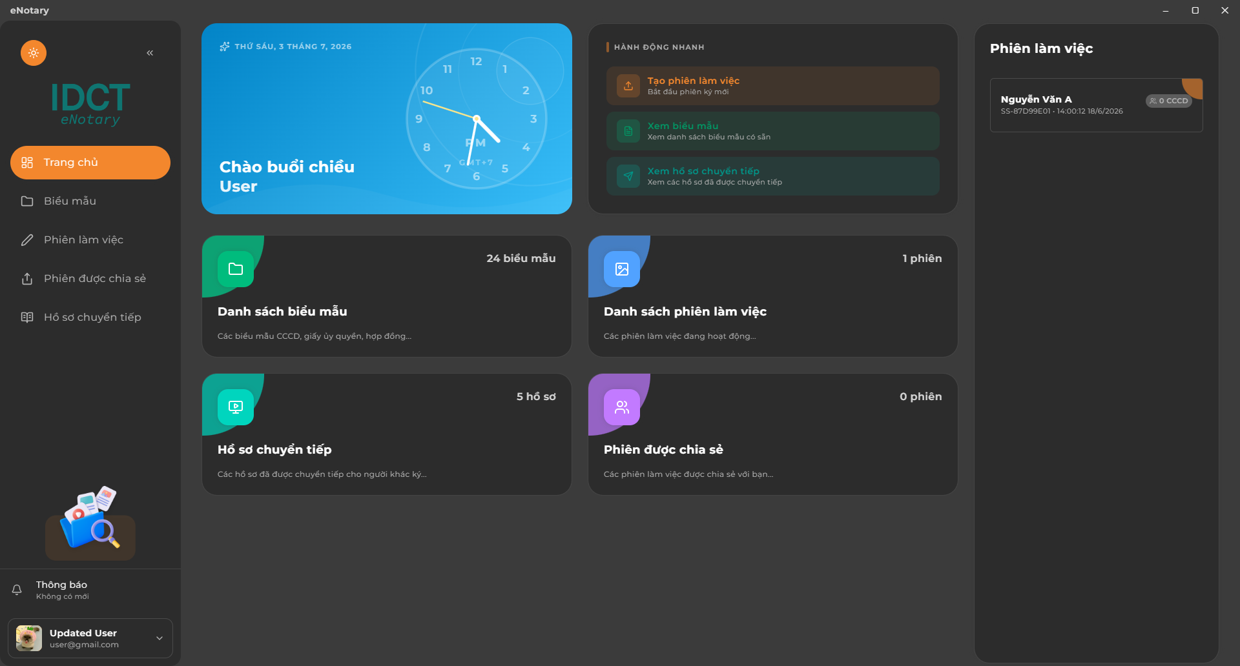Click the 24 biểu mẫu count
Screen dimensions: 1240x666
521,258
